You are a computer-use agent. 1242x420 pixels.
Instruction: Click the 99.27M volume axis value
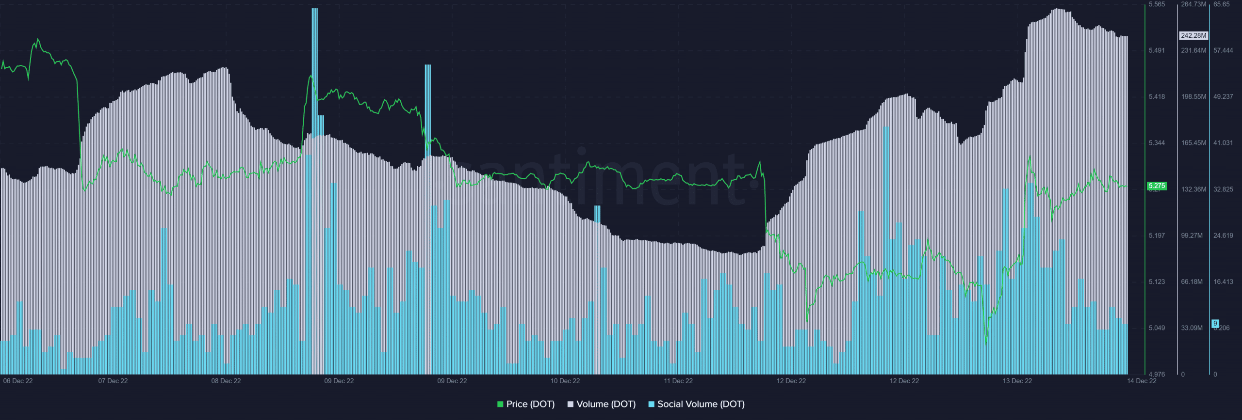pyautogui.click(x=1192, y=236)
